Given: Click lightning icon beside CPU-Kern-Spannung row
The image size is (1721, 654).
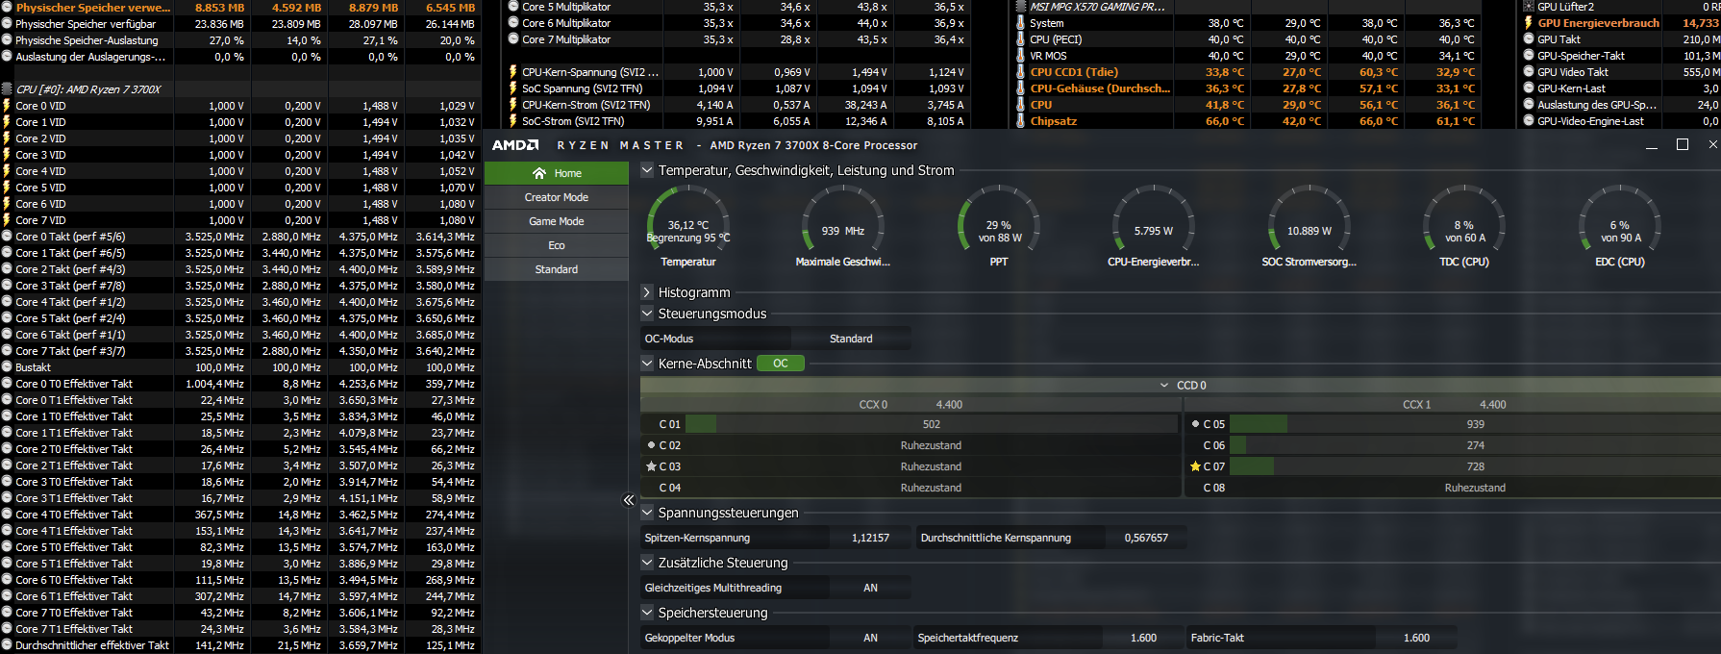Looking at the screenshot, I should coord(512,72).
